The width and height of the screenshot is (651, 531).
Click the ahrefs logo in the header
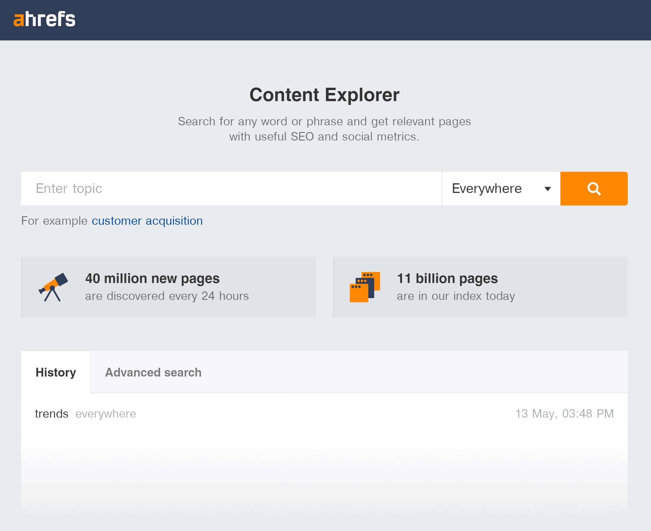[44, 19]
